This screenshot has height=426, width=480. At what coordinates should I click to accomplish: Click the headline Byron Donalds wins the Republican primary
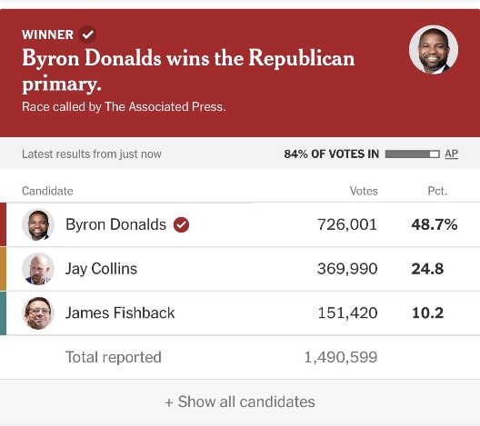[x=188, y=71]
